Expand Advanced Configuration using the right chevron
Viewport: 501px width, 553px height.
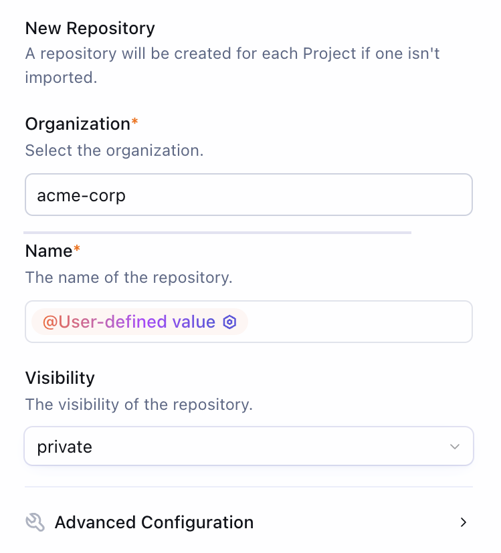tap(463, 522)
